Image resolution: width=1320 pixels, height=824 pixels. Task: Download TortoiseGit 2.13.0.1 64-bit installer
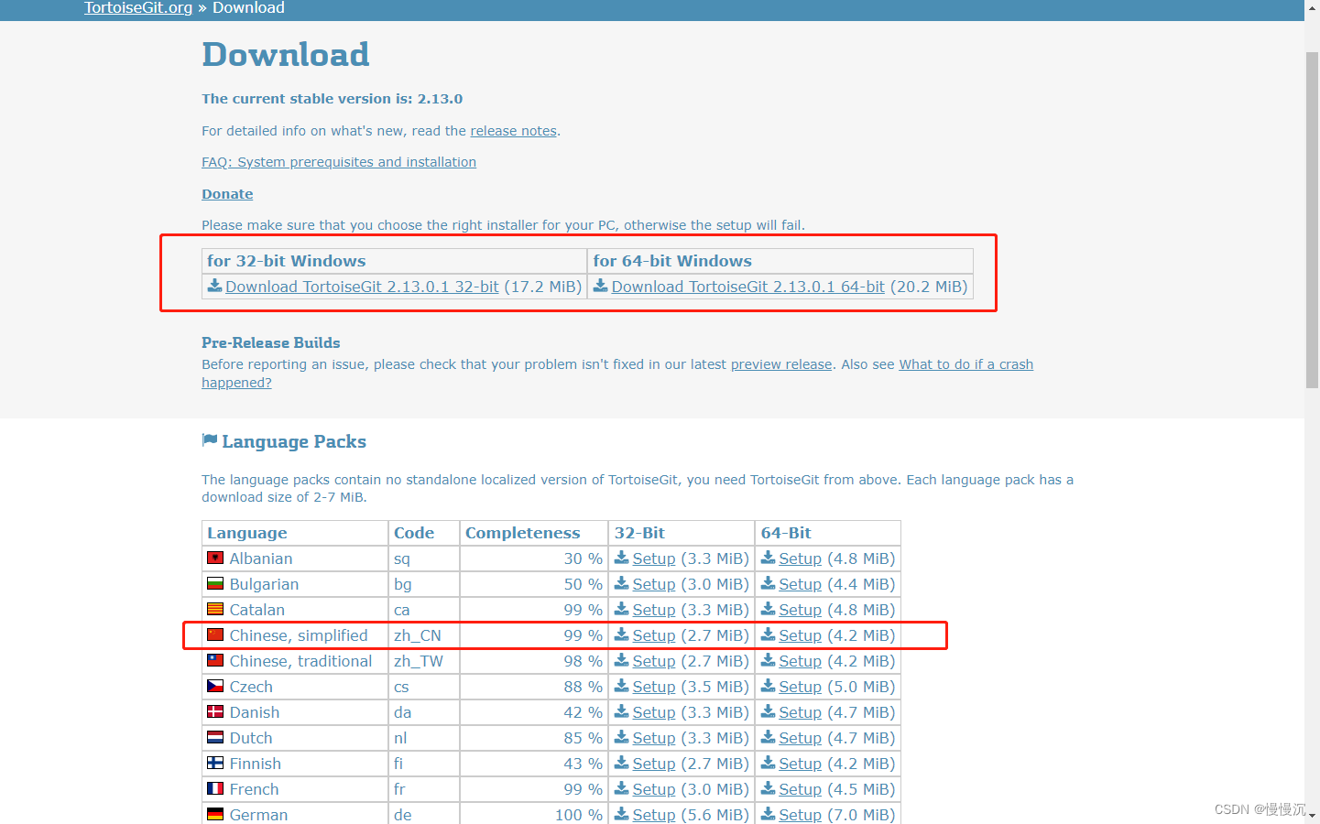(748, 287)
